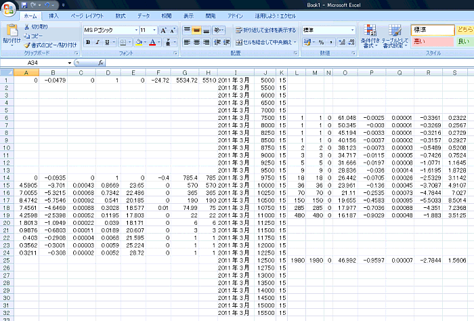Open the font color dropdown arrow

pos(159,42)
